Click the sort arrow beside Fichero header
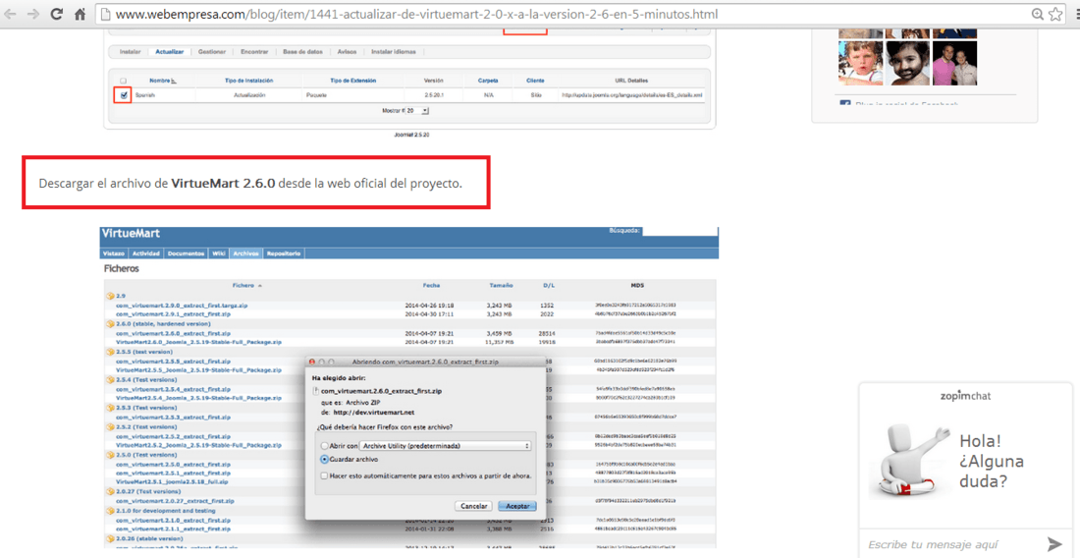This screenshot has width=1080, height=558. pos(260,285)
